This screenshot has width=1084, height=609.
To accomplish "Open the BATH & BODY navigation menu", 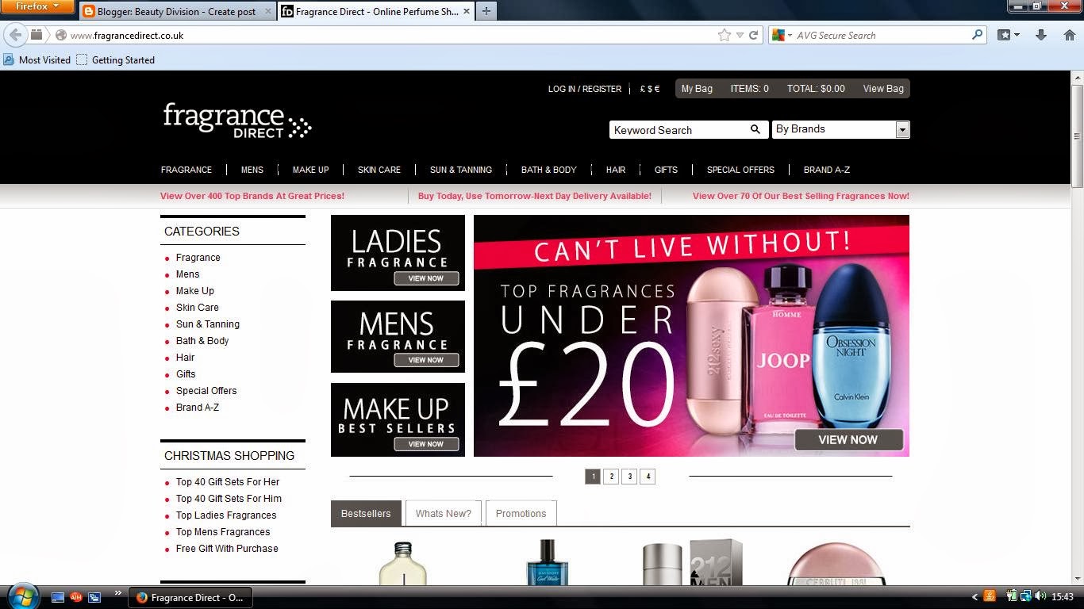I will tap(549, 170).
